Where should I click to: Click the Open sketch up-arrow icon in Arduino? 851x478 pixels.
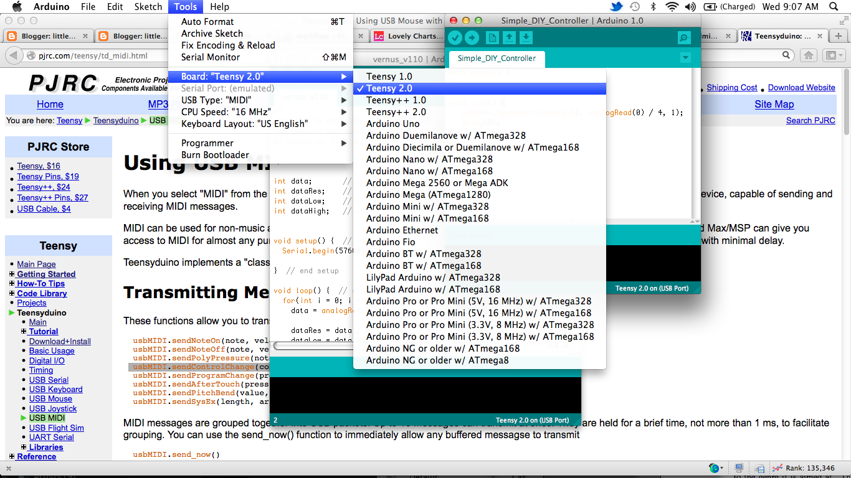509,38
